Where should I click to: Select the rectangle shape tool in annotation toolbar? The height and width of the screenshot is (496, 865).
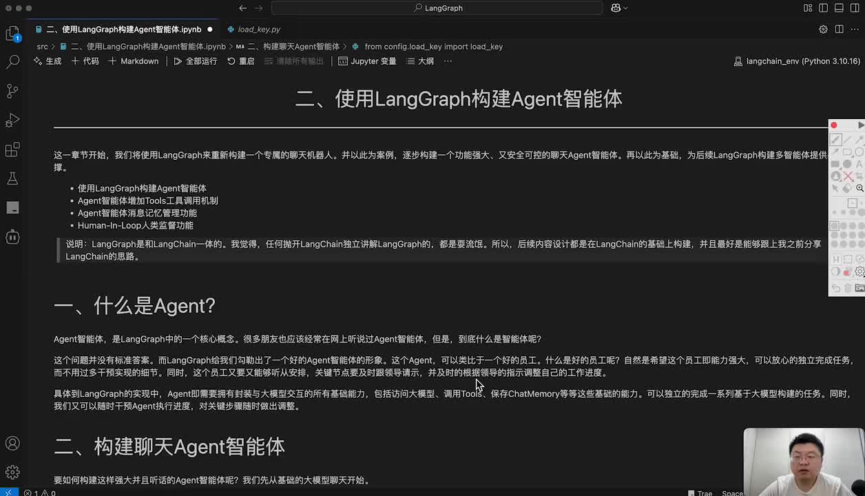(848, 152)
